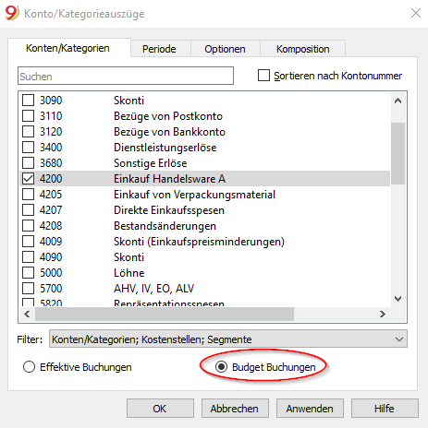Screen dimensions: 428x428
Task: Select the Budget Buchungen radio button
Action: point(221,367)
